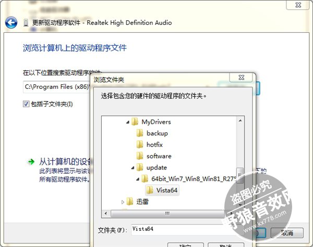Select the software folder icon
Image resolution: width=313 pixels, height=247 pixels.
click(x=140, y=156)
